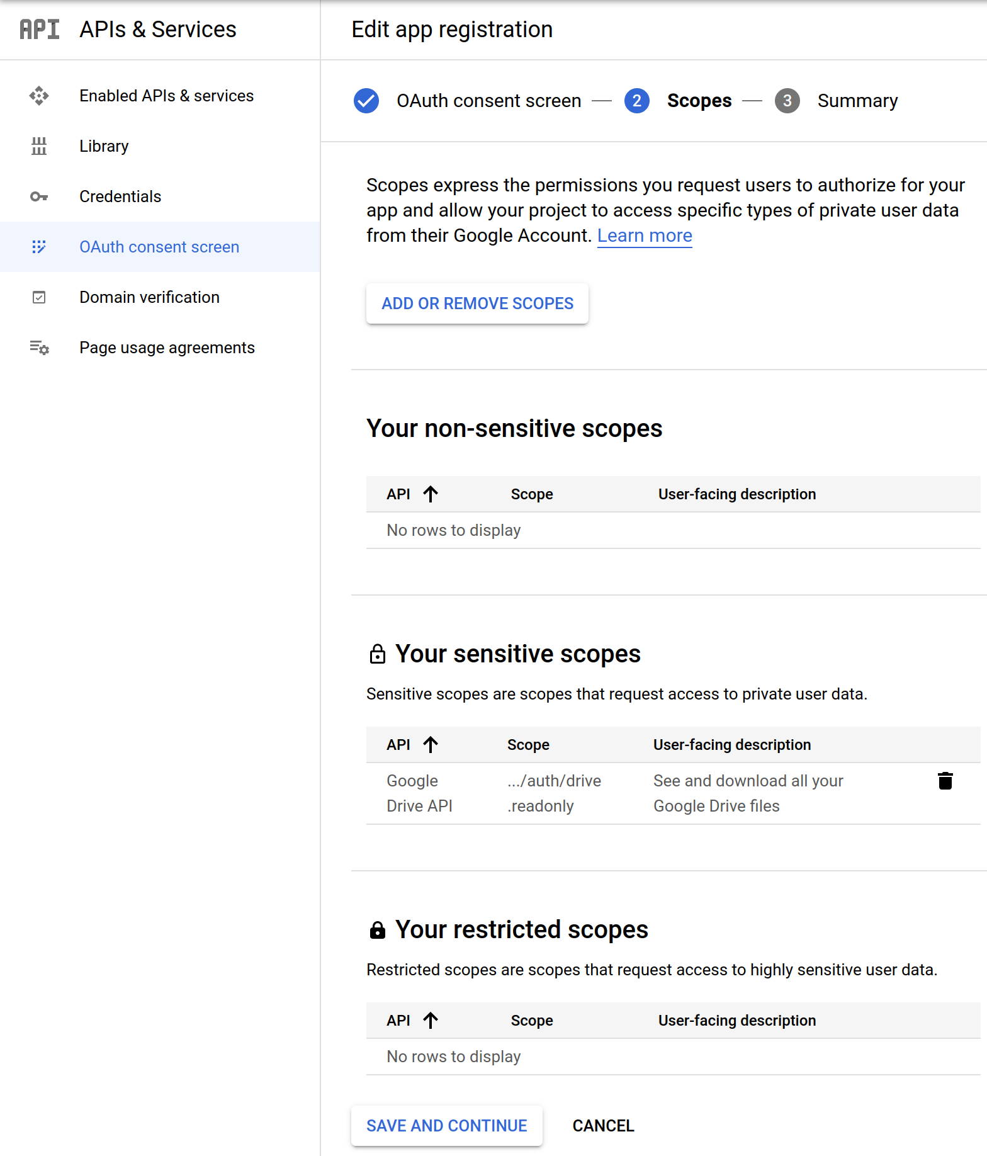Click the Domain verification checkbox icon

pos(39,297)
